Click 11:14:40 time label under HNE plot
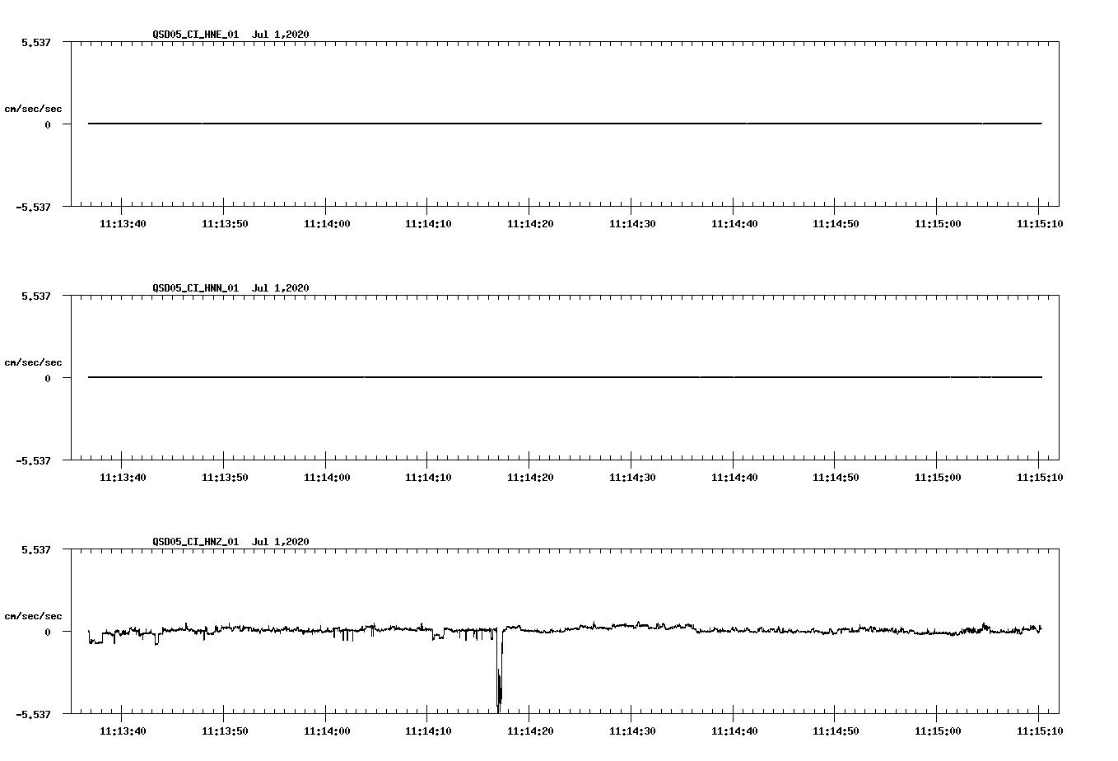Screen dimensions: 1118x761 tap(734, 224)
